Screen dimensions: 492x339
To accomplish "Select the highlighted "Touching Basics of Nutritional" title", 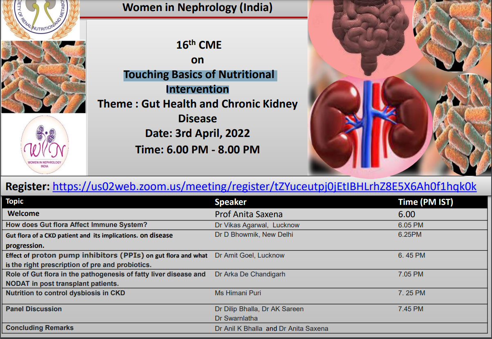I will (200, 75).
